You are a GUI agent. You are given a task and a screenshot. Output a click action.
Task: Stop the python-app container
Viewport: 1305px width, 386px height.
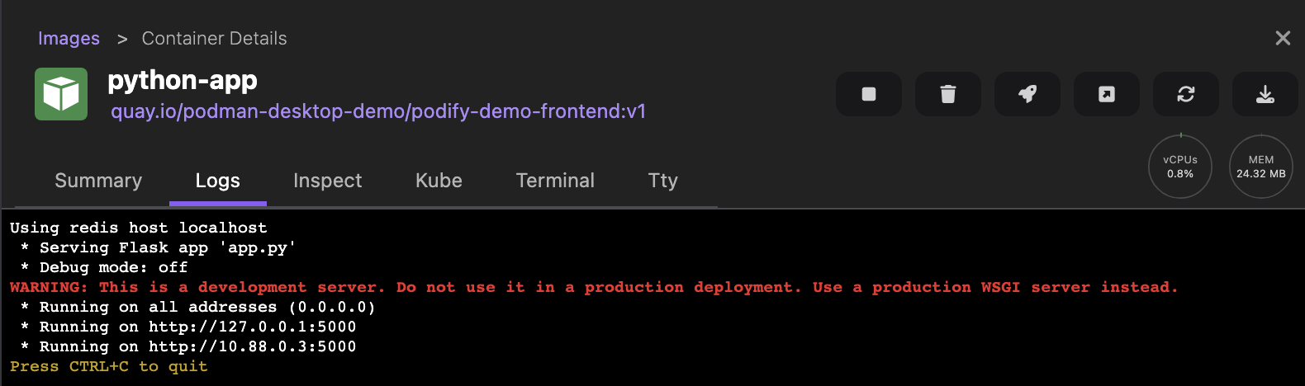(868, 94)
